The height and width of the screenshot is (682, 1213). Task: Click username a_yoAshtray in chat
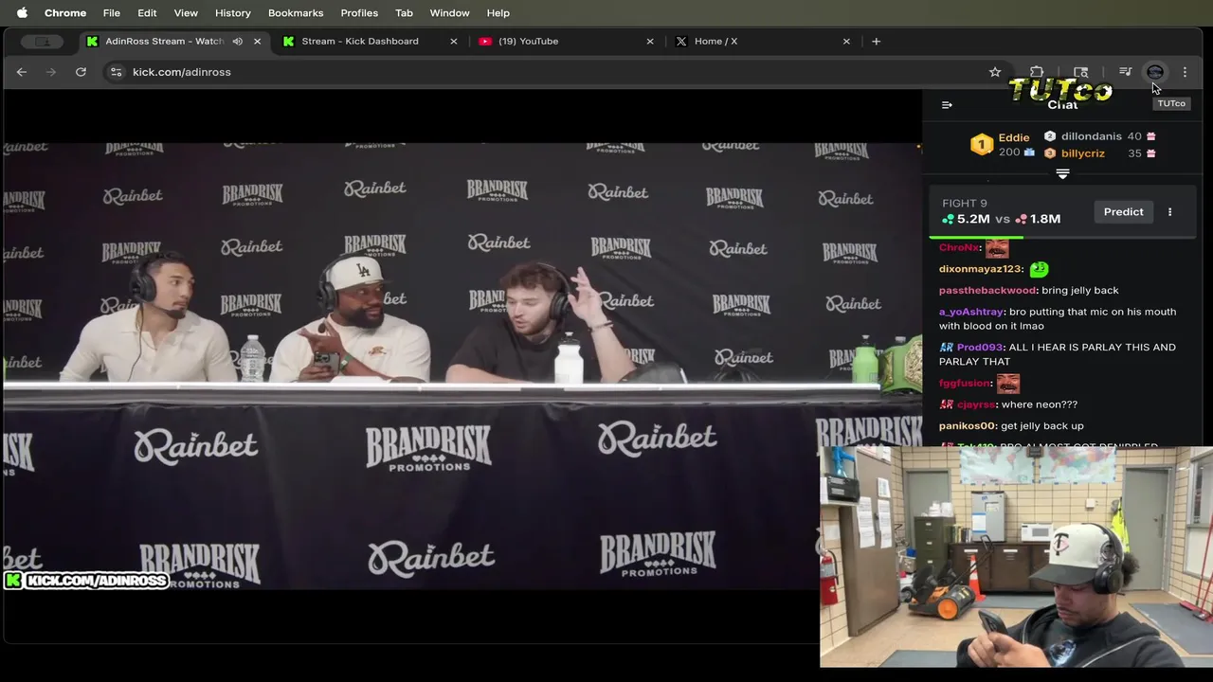970,312
